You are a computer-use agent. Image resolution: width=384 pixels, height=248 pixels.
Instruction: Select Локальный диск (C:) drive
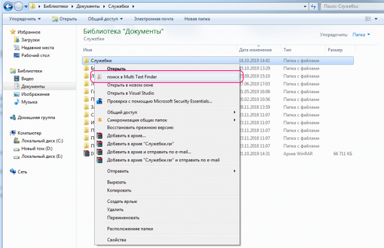tap(42, 140)
